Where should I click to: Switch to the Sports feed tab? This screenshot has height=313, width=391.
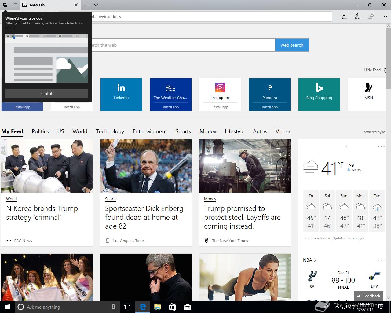pos(183,131)
